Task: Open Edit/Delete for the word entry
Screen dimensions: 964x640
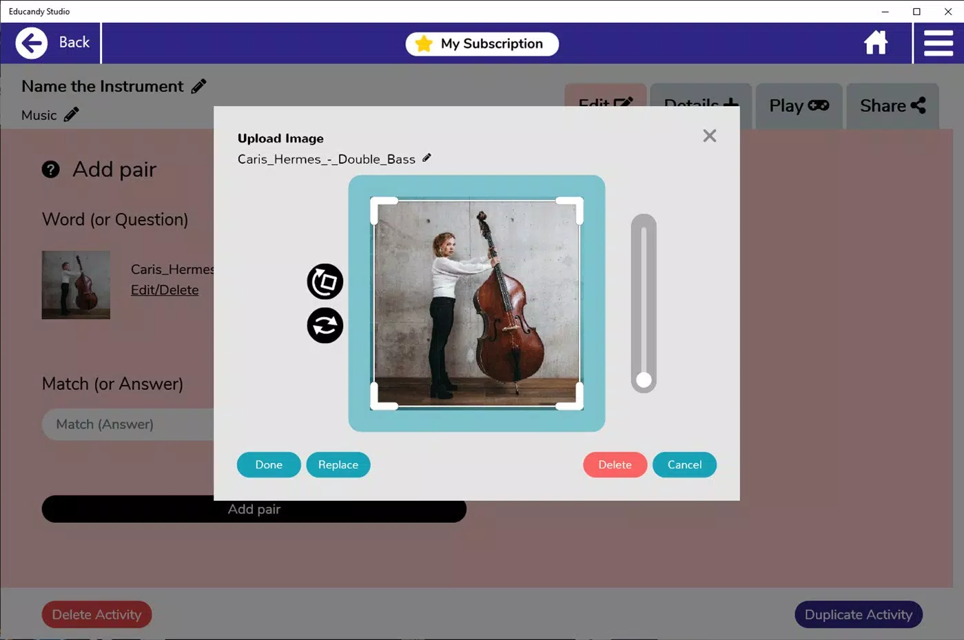Action: 165,289
